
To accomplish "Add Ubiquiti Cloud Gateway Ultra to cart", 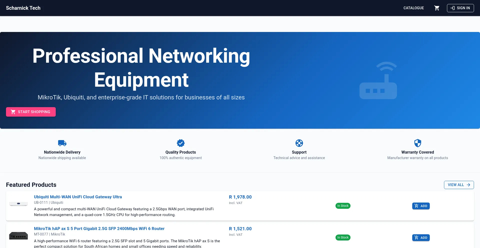I will pos(421,206).
